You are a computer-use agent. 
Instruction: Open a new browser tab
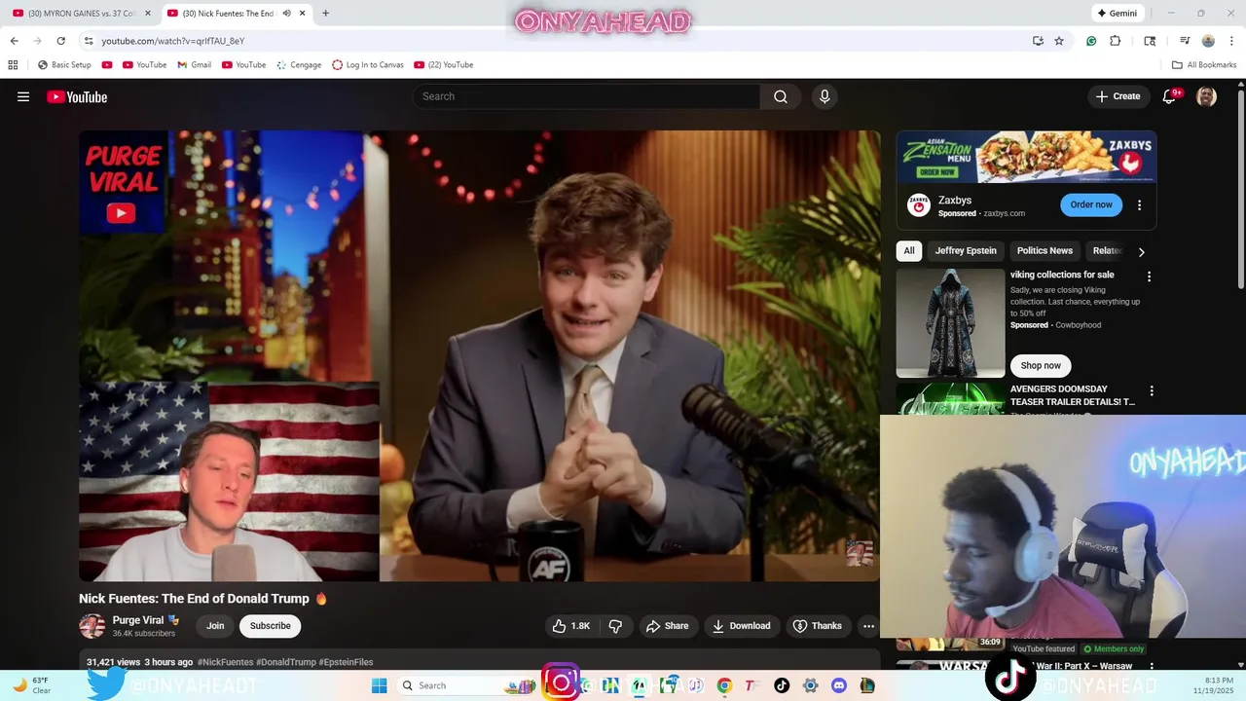(x=325, y=14)
